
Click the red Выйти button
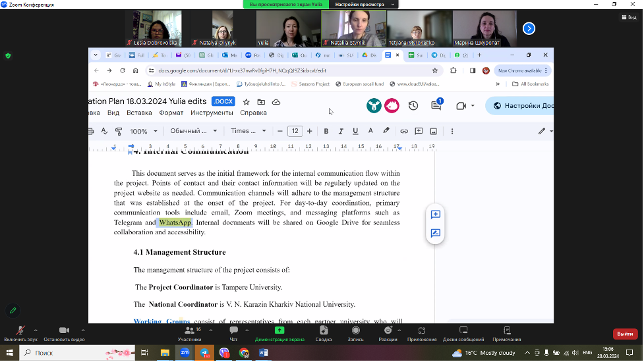pos(625,334)
